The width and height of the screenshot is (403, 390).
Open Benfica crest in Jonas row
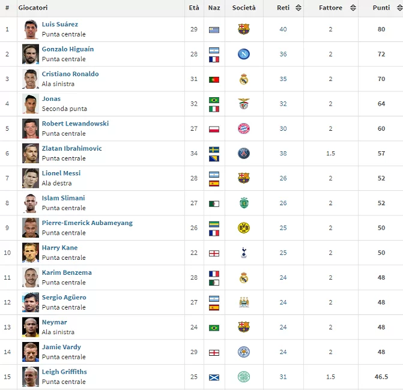[243, 104]
